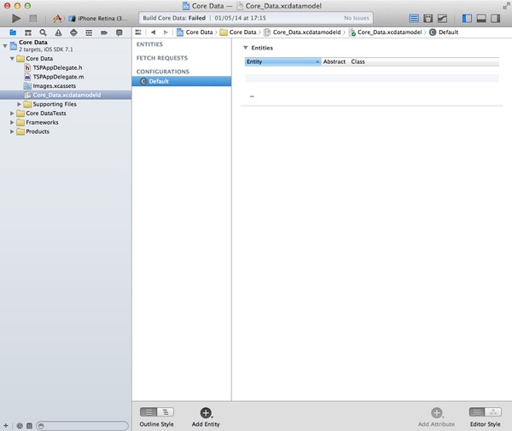512x431 pixels.
Task: Click the ENTITIES section header
Action: (149, 44)
